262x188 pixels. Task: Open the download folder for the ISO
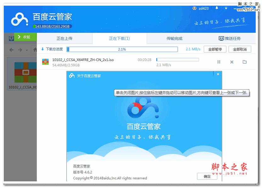[x=245, y=62]
